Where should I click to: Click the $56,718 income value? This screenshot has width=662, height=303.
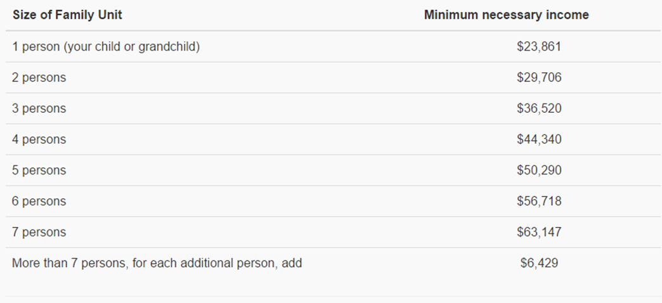(x=539, y=202)
